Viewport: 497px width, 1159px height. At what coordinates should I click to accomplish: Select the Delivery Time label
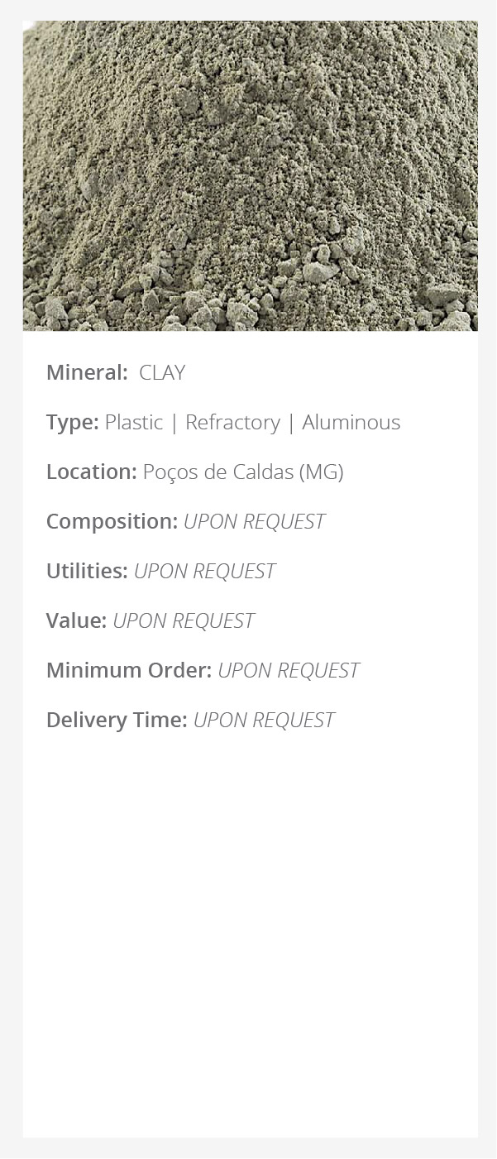pyautogui.click(x=117, y=721)
